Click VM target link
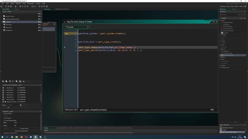This screenshot has height=139, width=248. coord(232,7)
